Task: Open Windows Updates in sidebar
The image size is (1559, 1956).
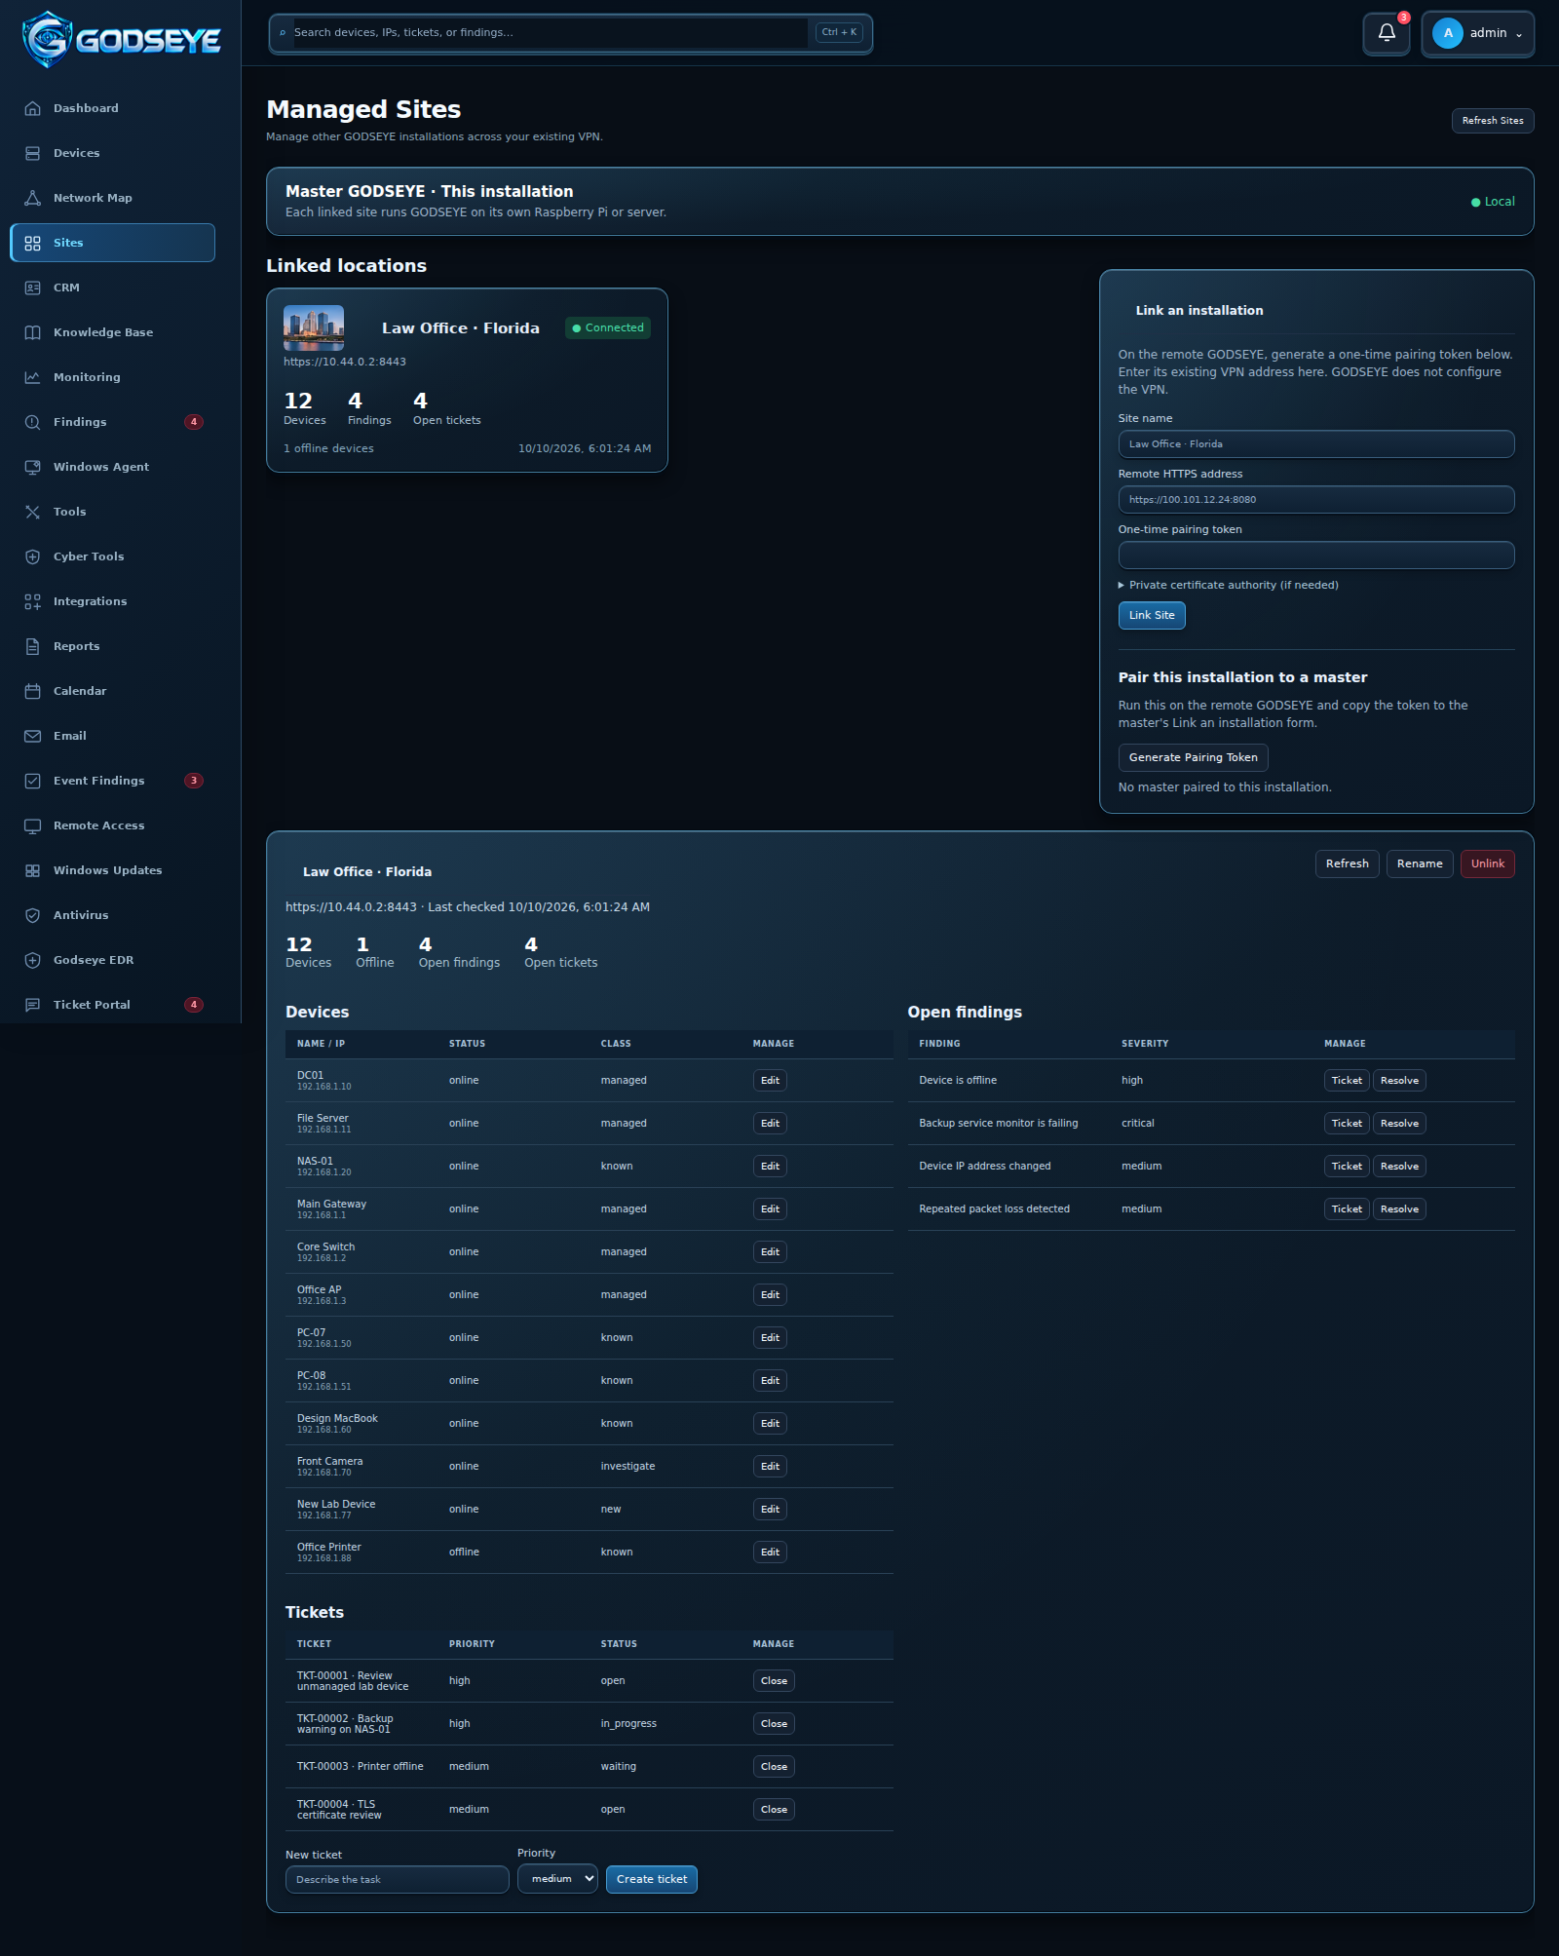Action: [112, 870]
